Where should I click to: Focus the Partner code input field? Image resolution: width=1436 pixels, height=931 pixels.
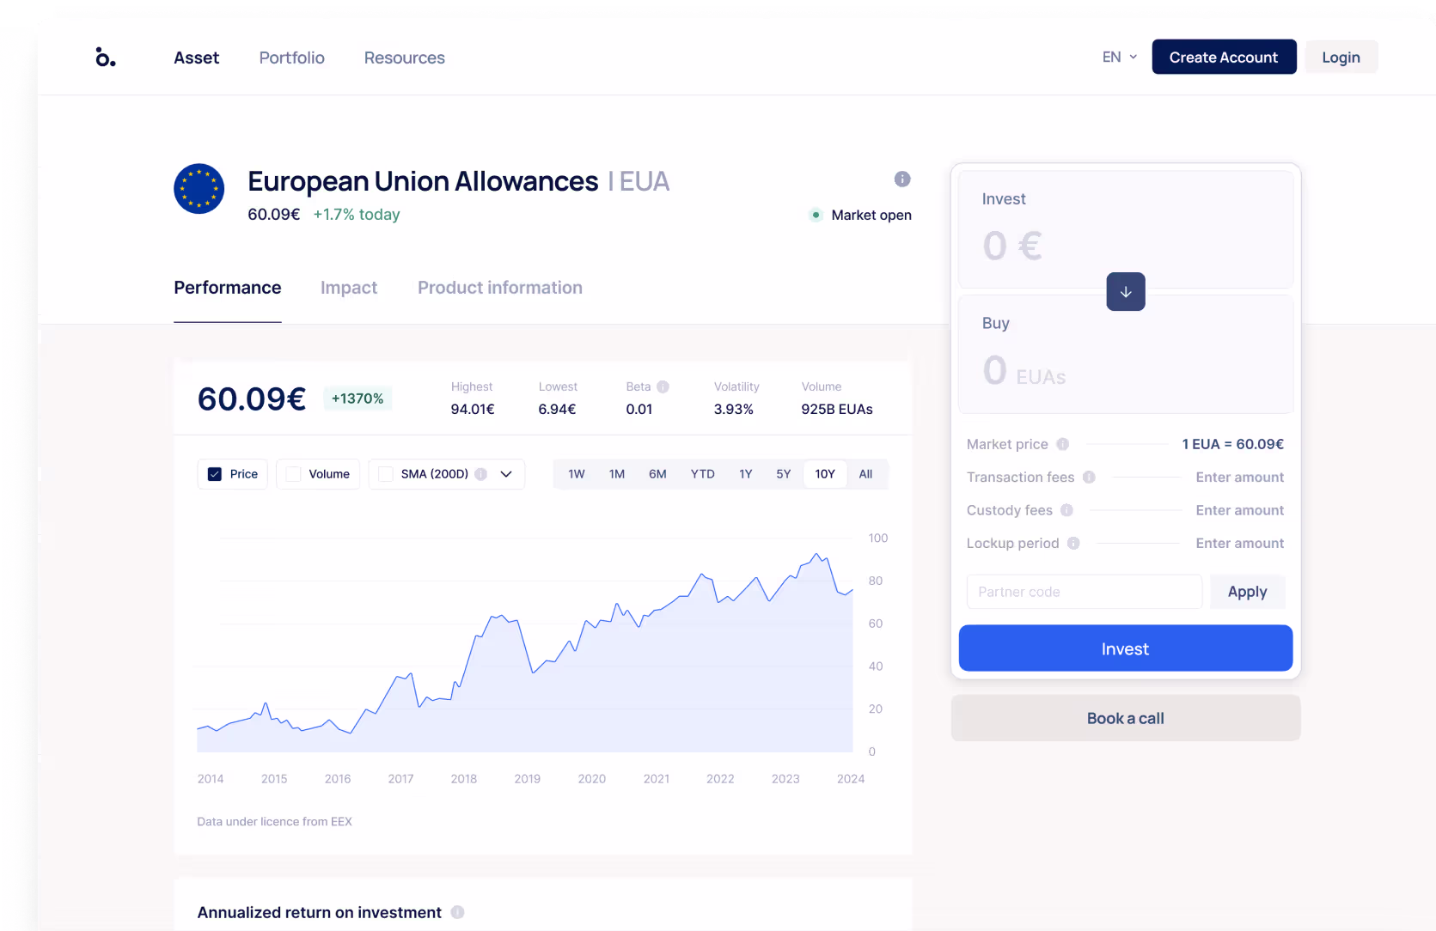click(1084, 592)
